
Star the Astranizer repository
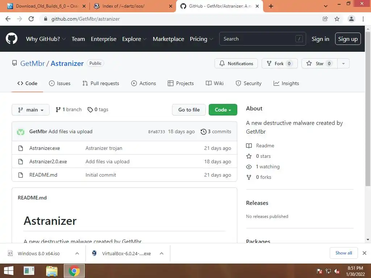click(319, 63)
